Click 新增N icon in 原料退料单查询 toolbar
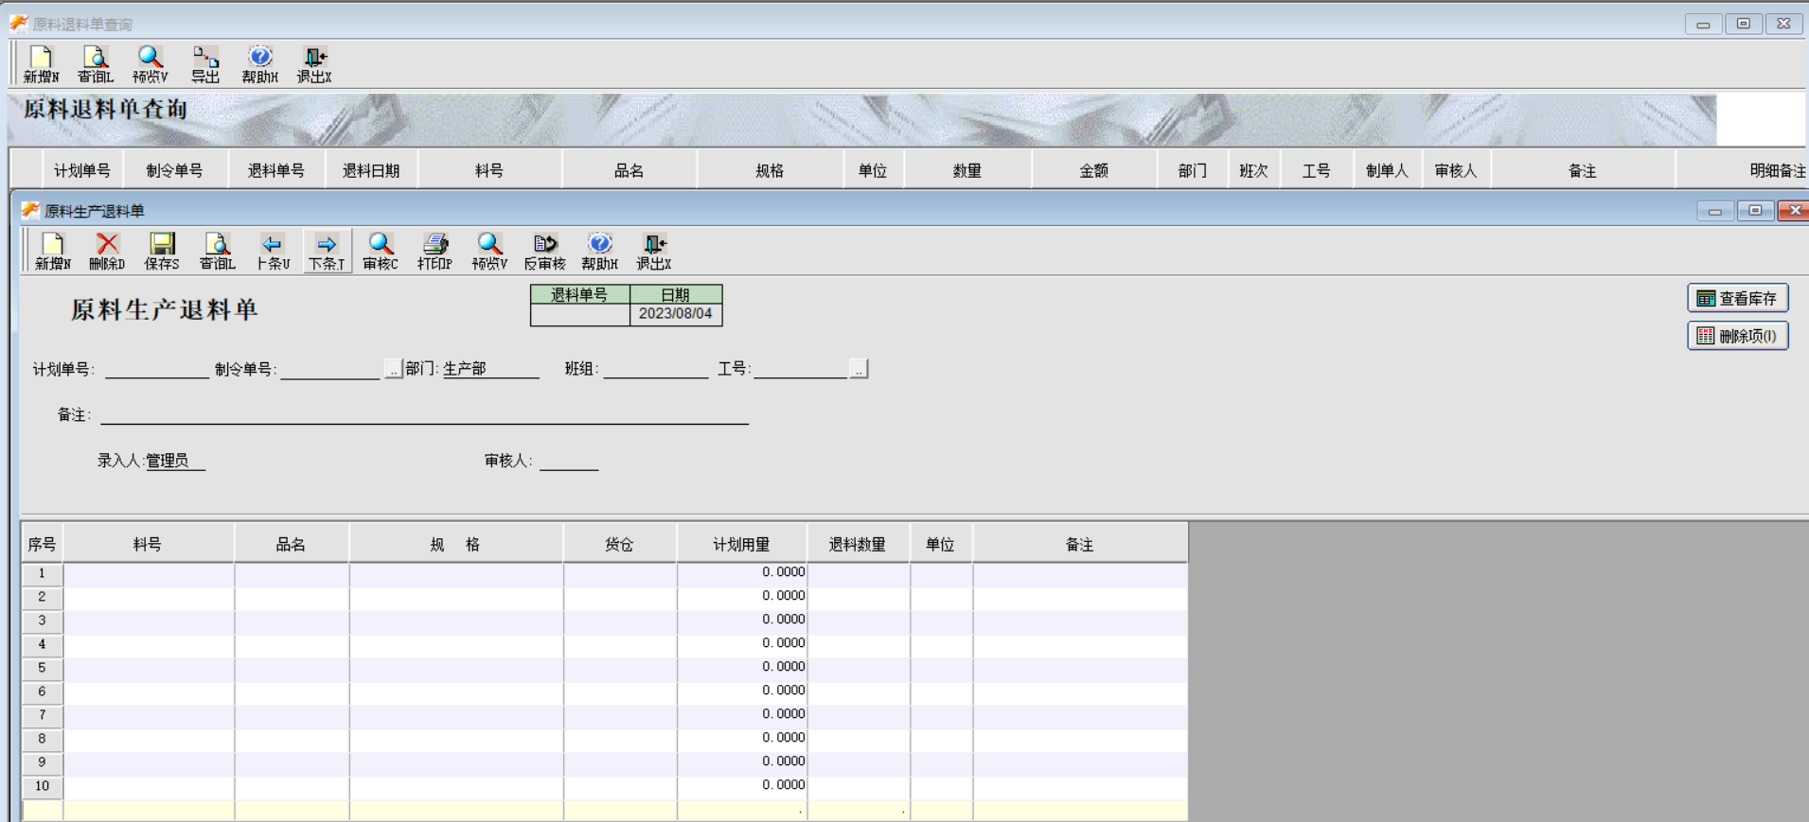This screenshot has height=822, width=1809. pos(42,64)
